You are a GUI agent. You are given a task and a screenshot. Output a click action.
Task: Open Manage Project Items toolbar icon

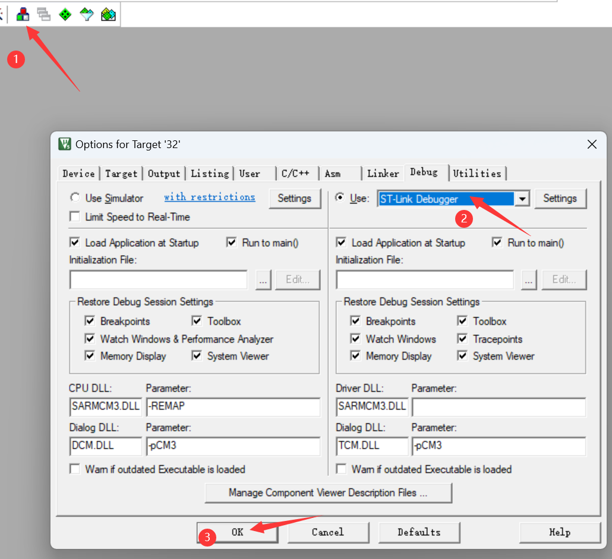pos(23,14)
